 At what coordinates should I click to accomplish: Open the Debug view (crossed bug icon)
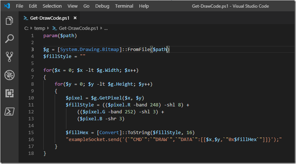pos(9,75)
